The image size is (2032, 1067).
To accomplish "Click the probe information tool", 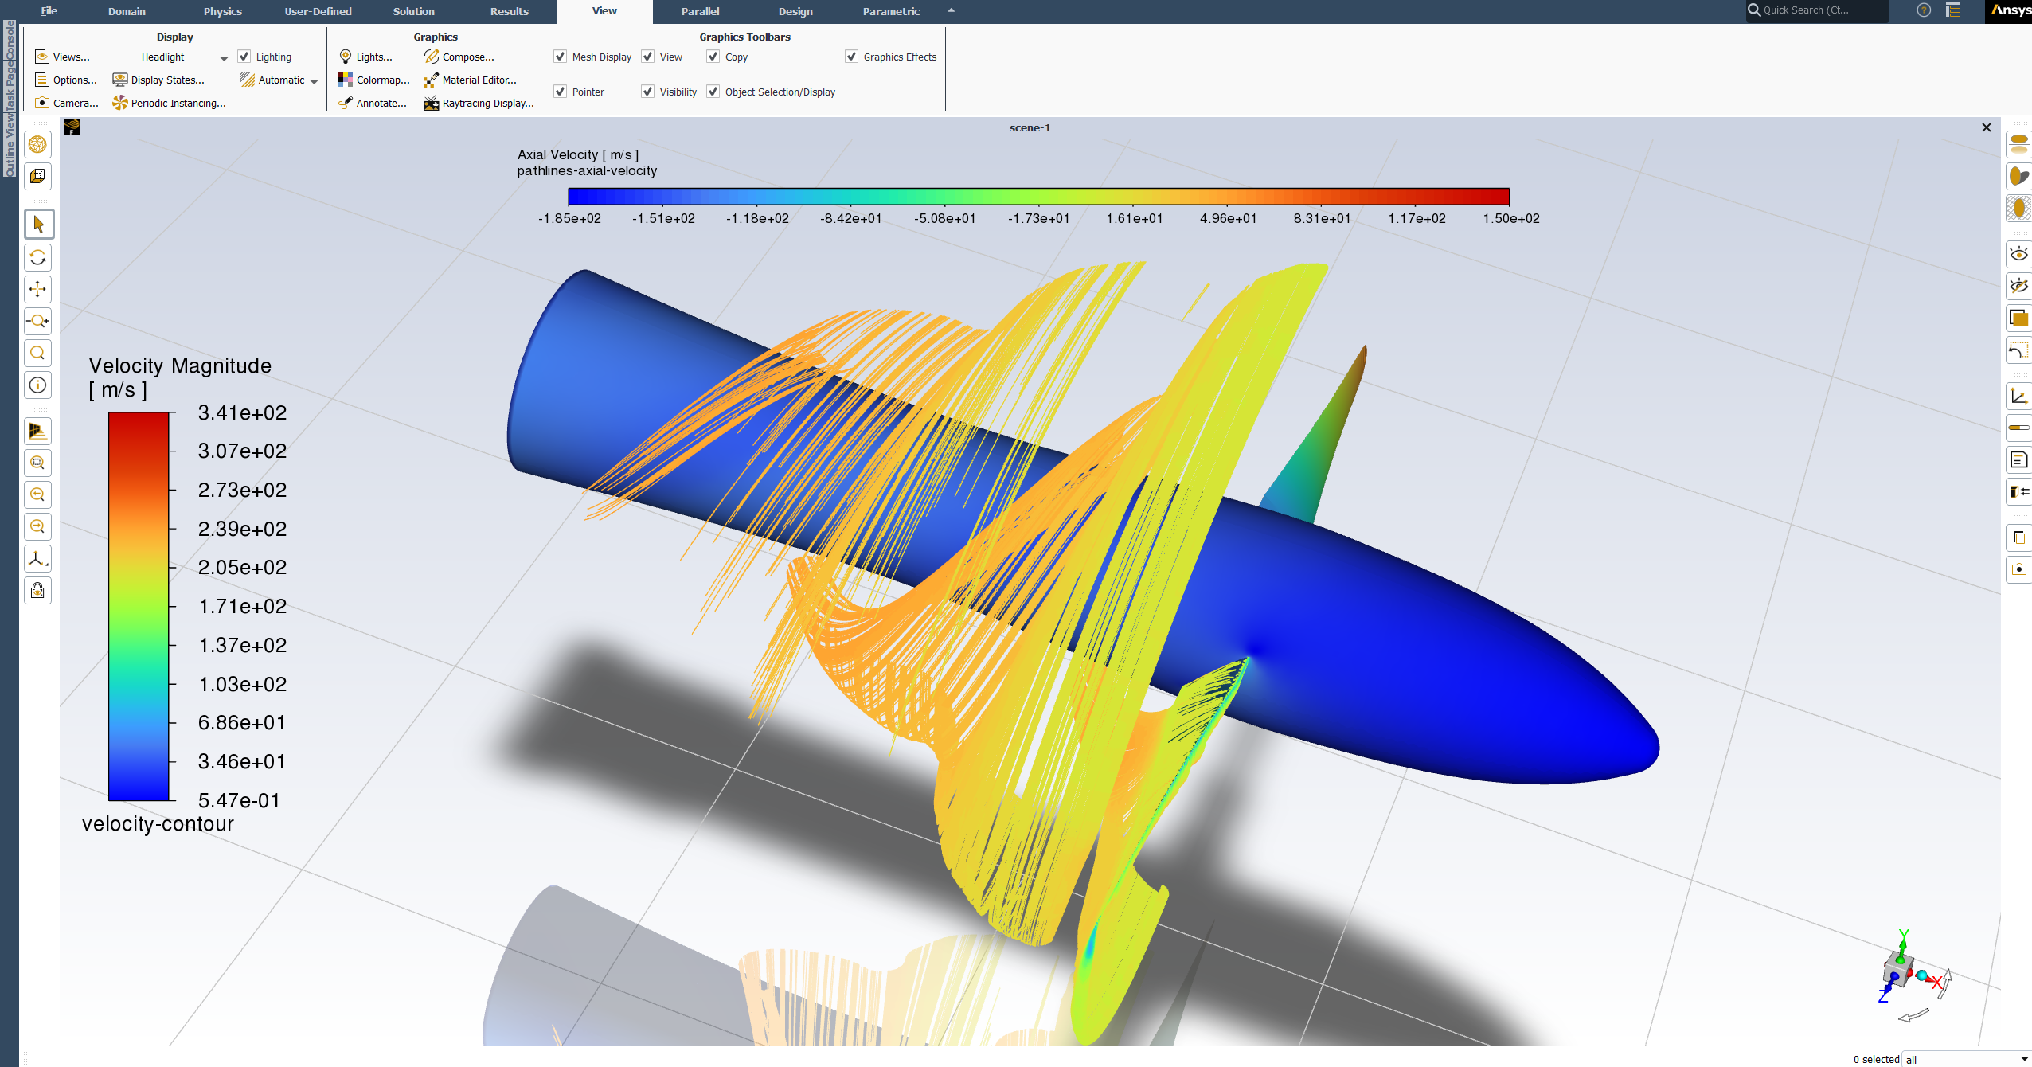I will click(37, 385).
